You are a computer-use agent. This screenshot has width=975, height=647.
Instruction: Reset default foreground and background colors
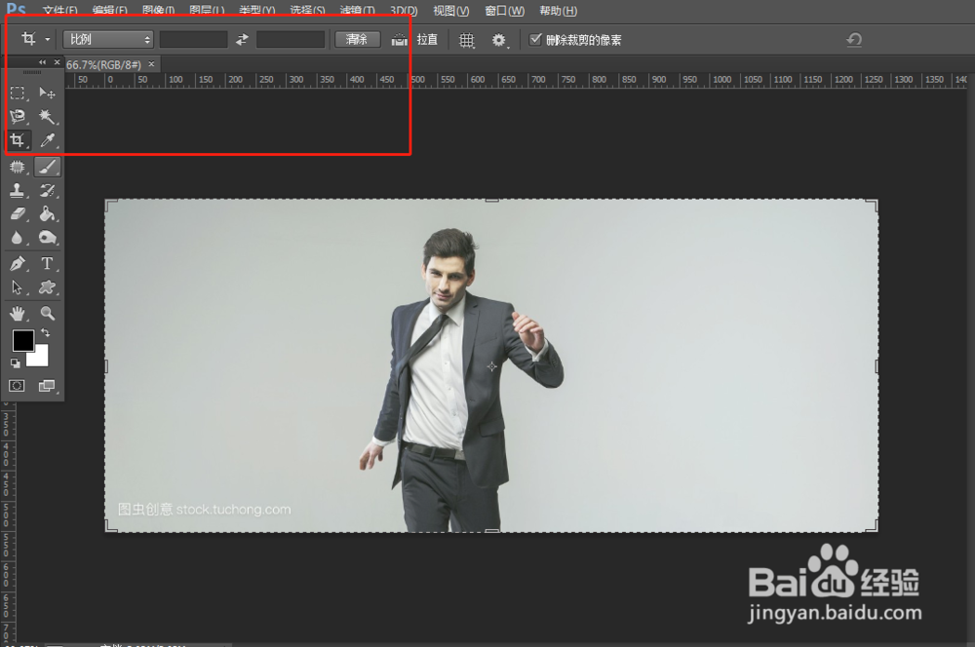tap(15, 363)
